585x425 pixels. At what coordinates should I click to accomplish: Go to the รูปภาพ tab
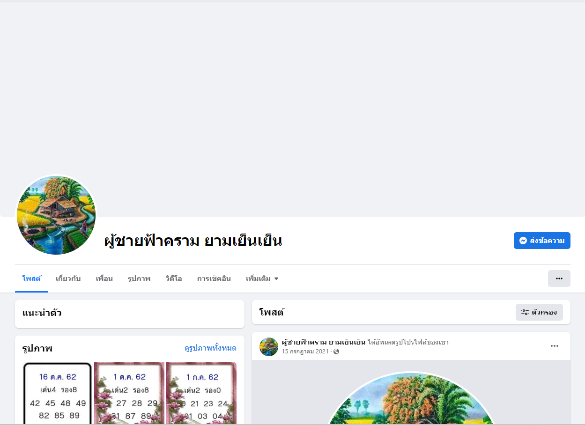(139, 278)
